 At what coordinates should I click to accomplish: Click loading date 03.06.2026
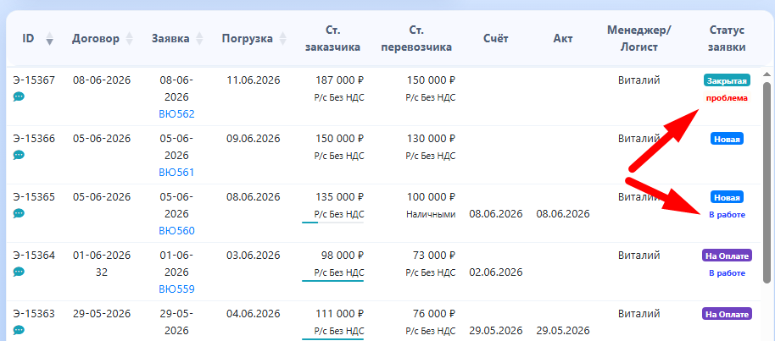tap(254, 256)
